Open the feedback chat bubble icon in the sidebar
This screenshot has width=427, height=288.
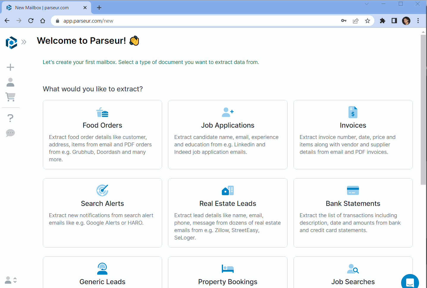pyautogui.click(x=10, y=133)
